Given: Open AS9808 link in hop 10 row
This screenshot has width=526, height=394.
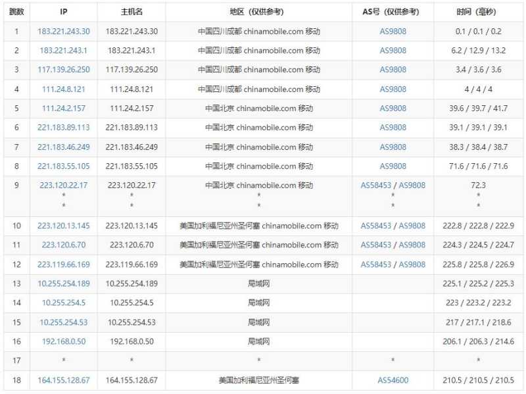Looking at the screenshot, I should [412, 226].
